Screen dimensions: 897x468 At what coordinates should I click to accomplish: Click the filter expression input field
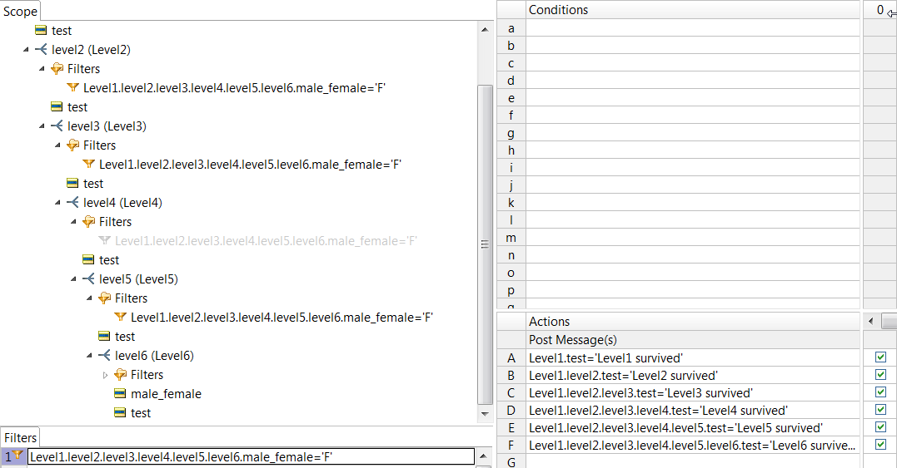tap(250, 456)
